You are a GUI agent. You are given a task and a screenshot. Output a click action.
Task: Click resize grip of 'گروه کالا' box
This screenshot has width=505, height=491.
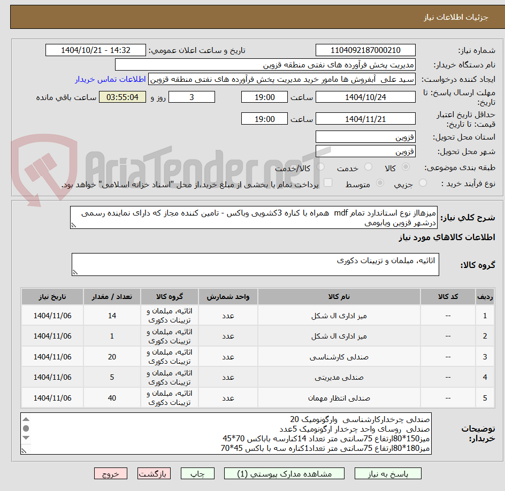coord(75,272)
